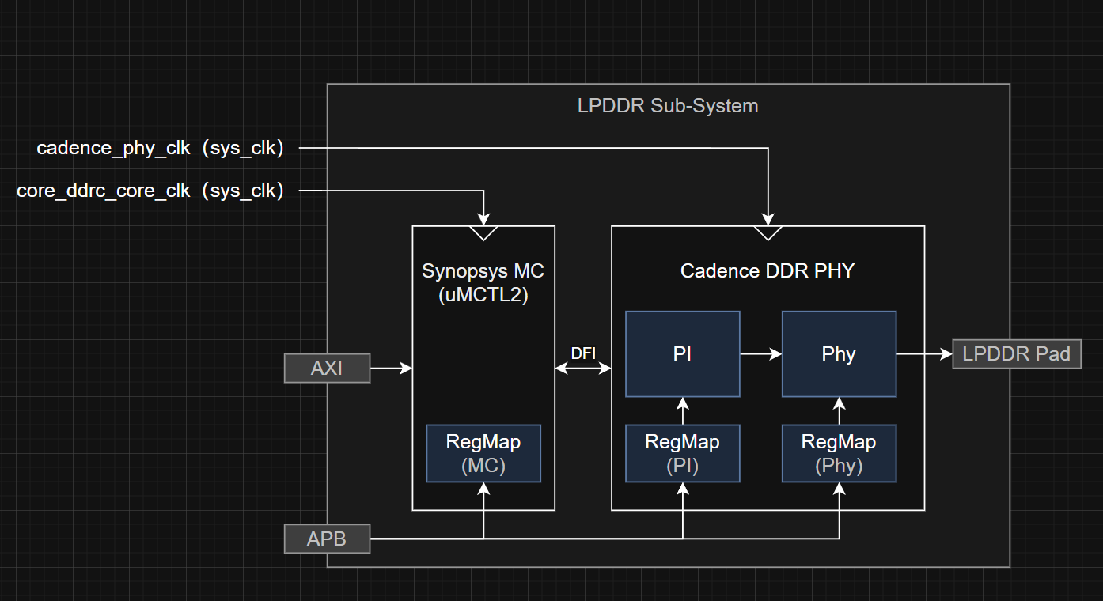
Task: Click the clock triangle on Synopsys MC
Action: coord(483,232)
